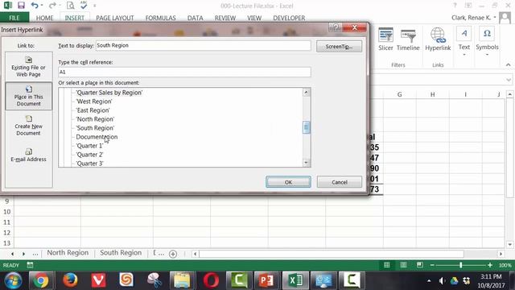
Task: Click the volume icon in system tray
Action: (442, 281)
